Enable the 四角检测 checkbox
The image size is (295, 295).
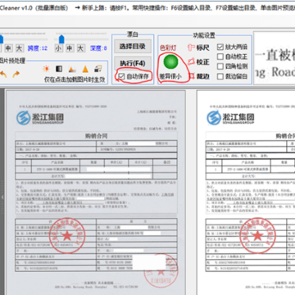(x=220, y=66)
